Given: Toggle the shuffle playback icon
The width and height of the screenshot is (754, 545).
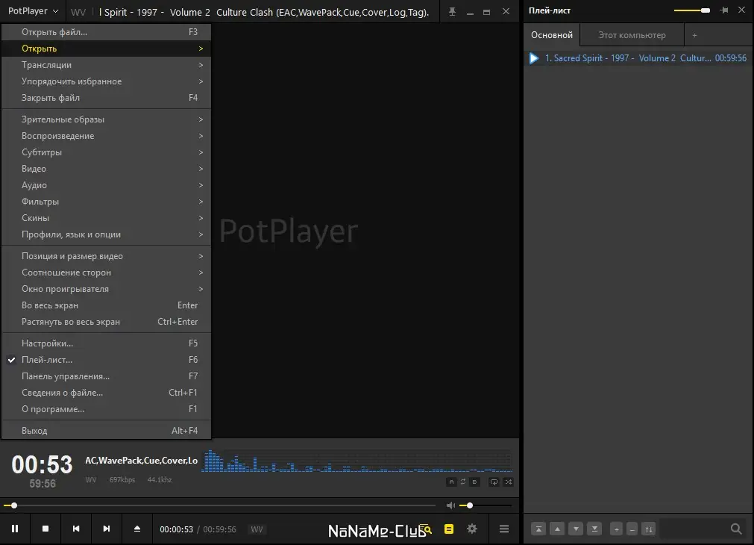Looking at the screenshot, I should point(509,482).
